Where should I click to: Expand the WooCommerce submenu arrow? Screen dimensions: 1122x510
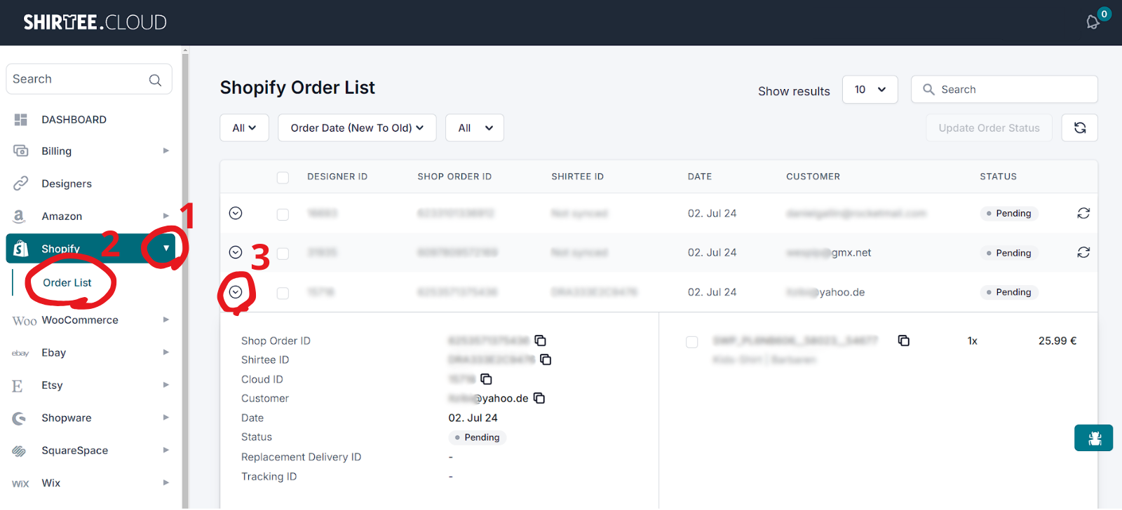click(x=166, y=319)
